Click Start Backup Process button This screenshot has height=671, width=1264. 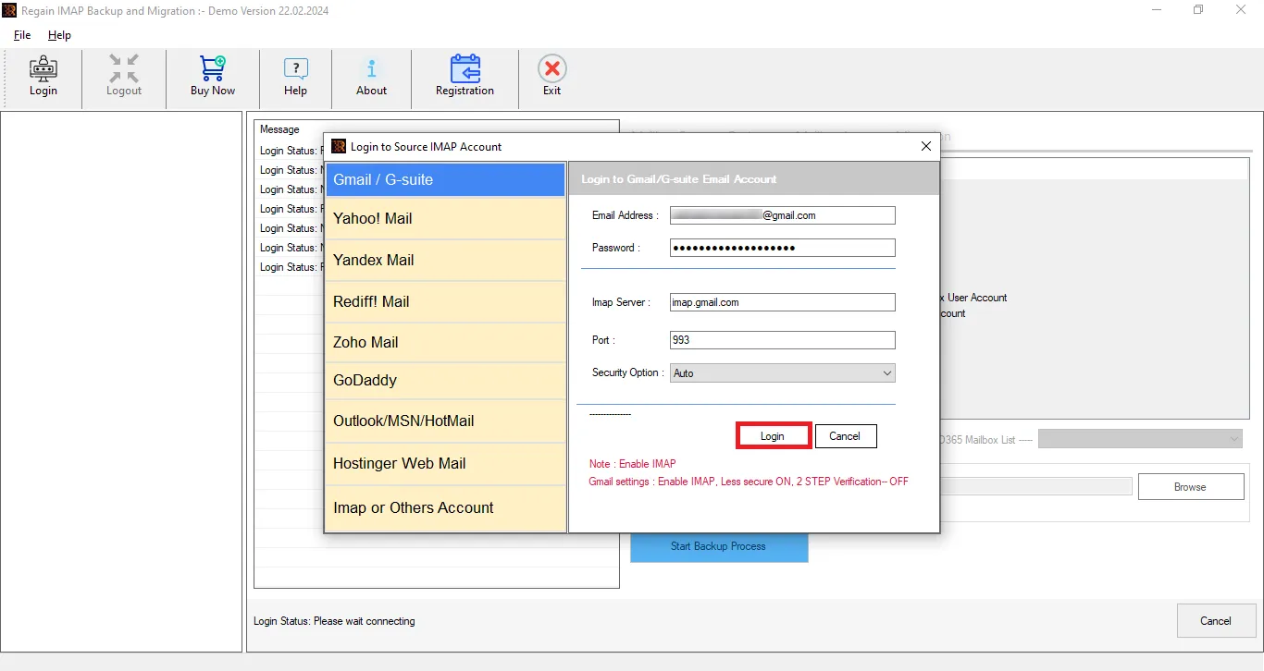tap(719, 546)
